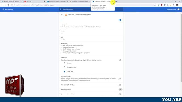Click the page vertical scrollbar
This screenshot has width=182, height=102.
tap(181, 47)
